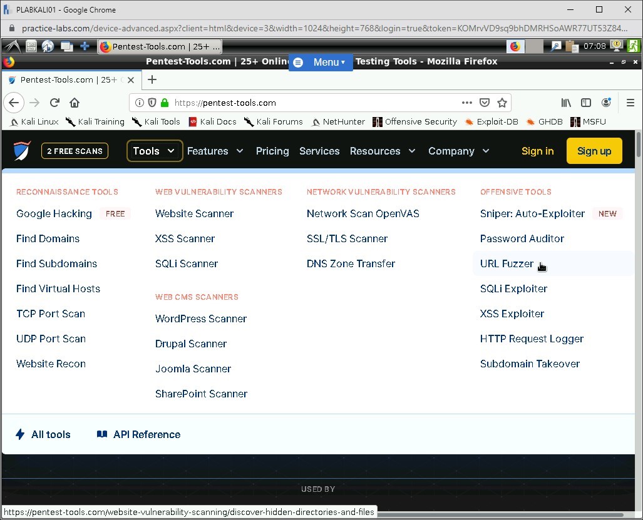Toggle the Firefox sidebar view
The height and width of the screenshot is (520, 643).
585,103
